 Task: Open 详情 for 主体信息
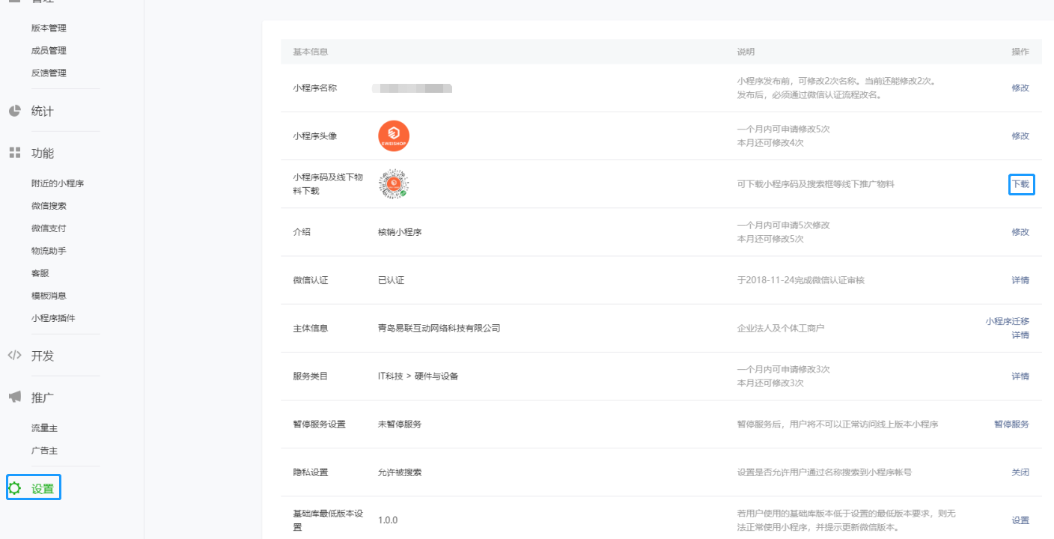coord(1020,335)
